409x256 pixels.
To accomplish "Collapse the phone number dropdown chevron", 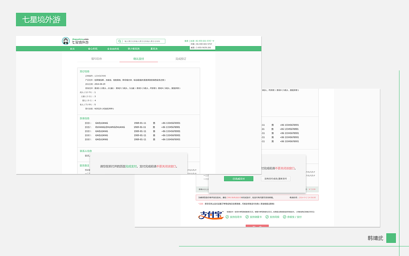I will pos(213,41).
